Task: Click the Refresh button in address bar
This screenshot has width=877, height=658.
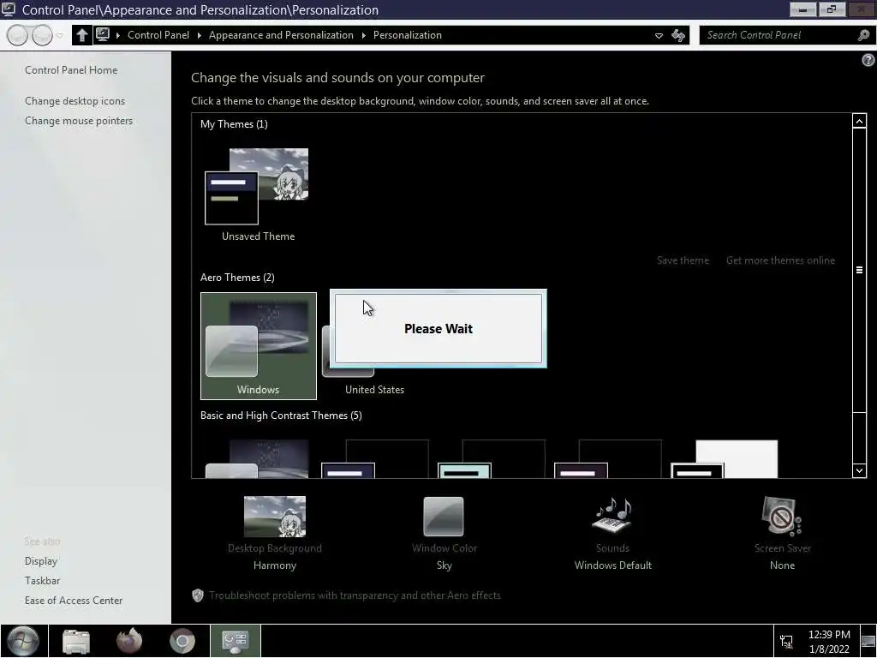Action: [x=678, y=35]
